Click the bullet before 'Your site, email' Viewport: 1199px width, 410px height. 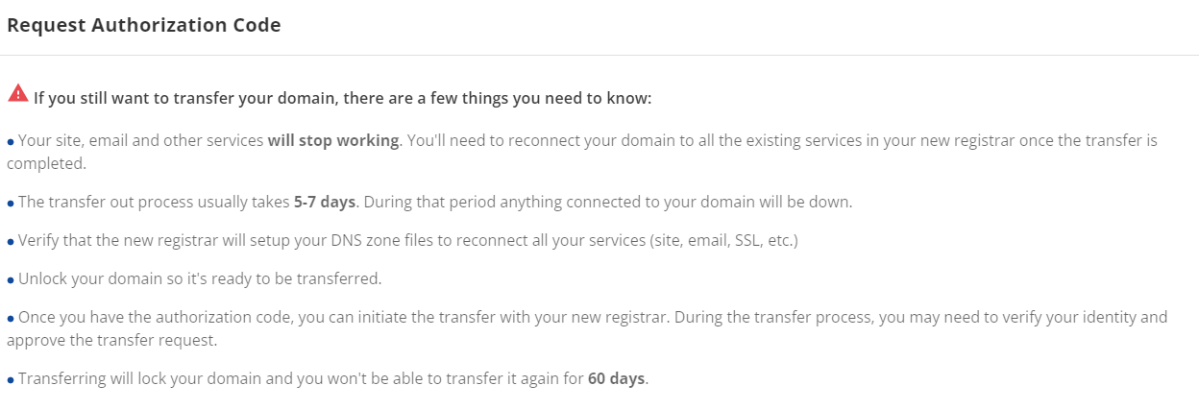11,142
